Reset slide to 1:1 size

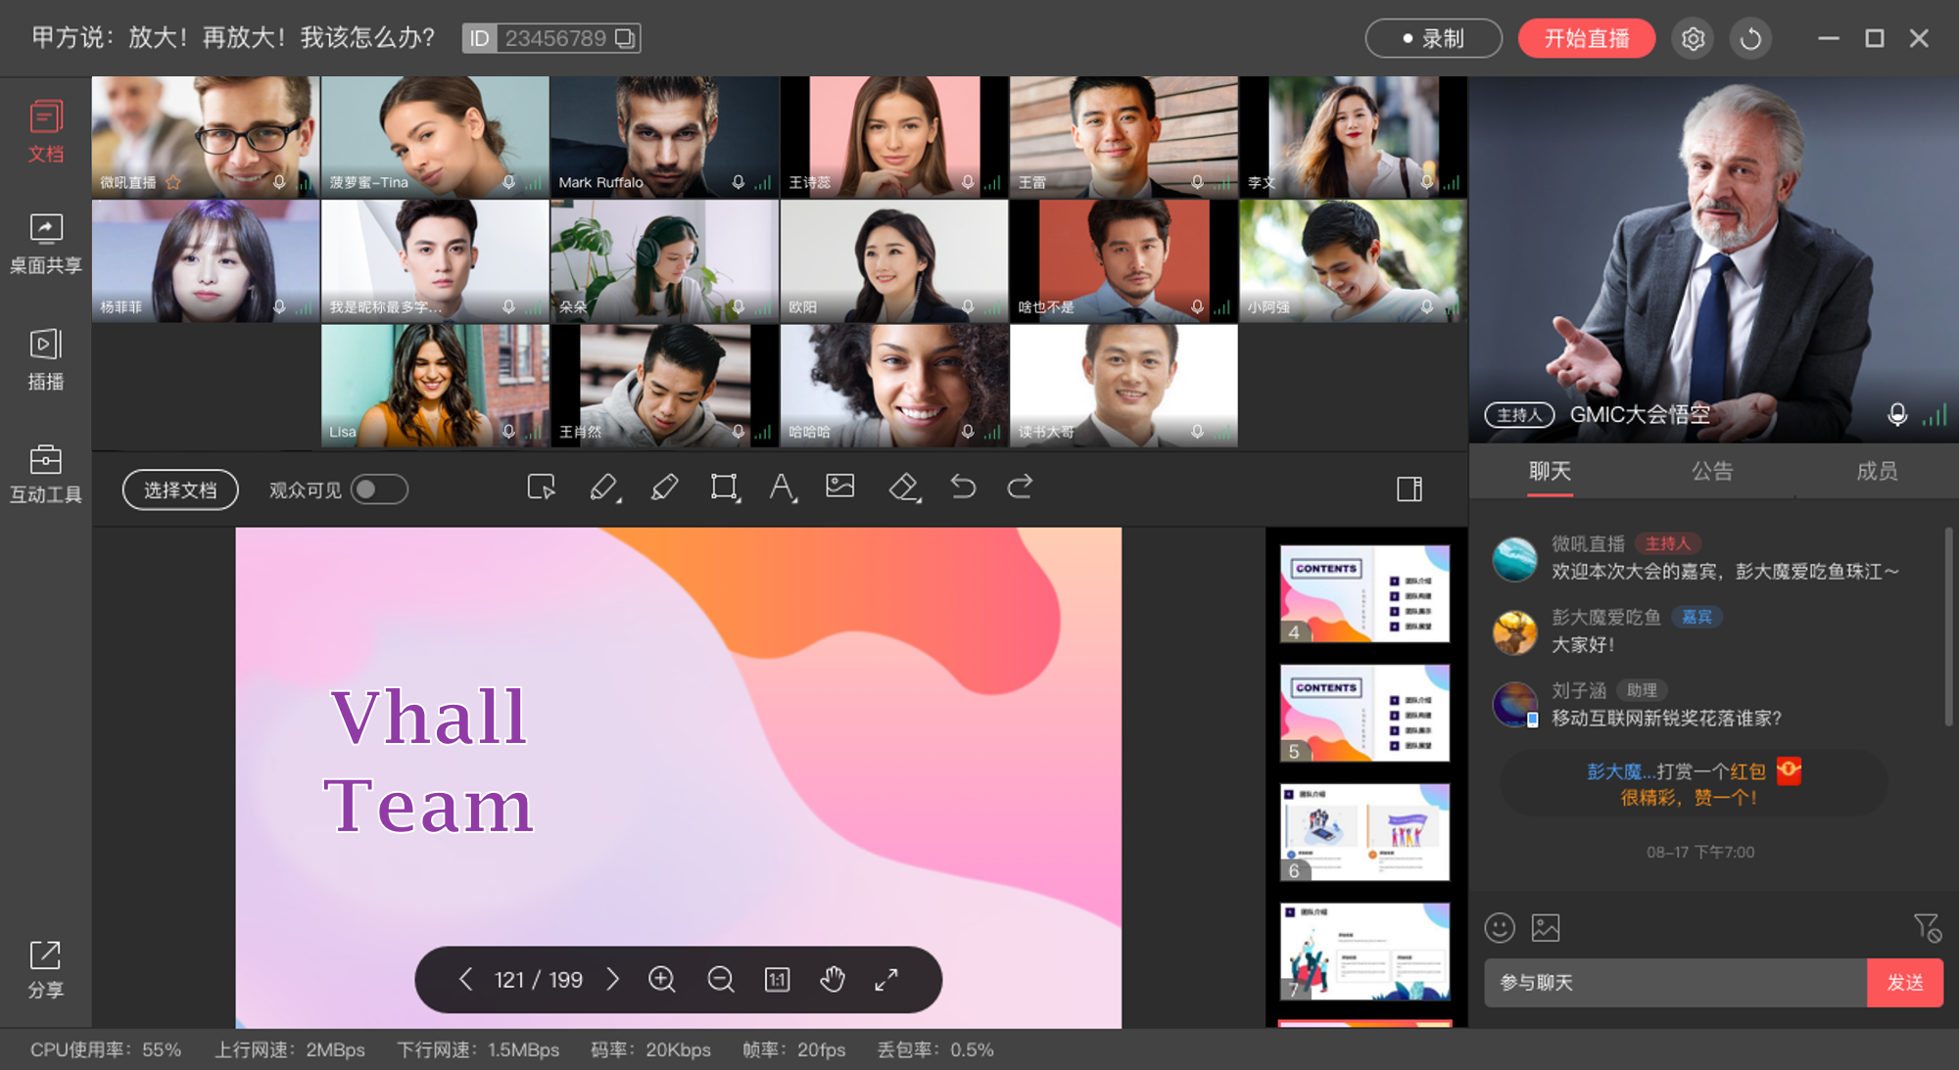pyautogui.click(x=777, y=979)
